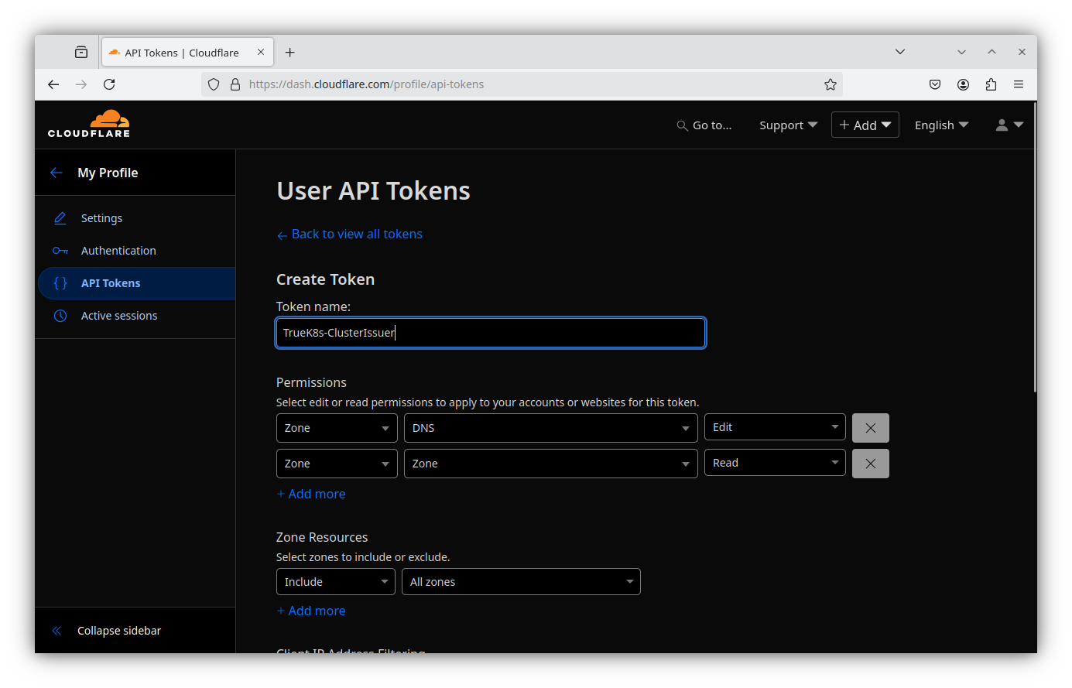
Task: Go to Active sessions page
Action: (x=118, y=316)
